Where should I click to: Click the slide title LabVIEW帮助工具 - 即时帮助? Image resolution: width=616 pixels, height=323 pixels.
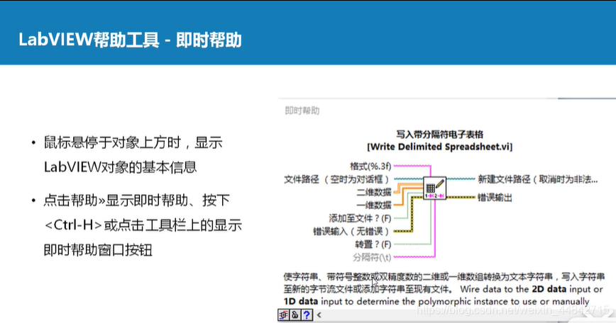[x=130, y=40]
